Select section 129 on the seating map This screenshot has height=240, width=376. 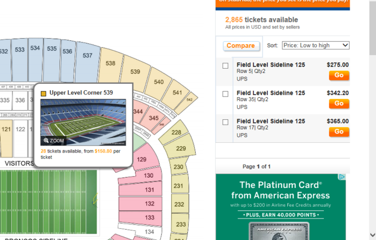141,159
